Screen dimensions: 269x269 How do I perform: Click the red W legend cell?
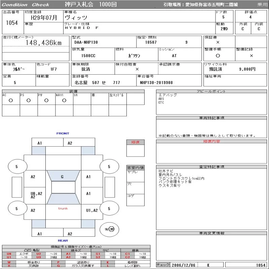(9, 262)
